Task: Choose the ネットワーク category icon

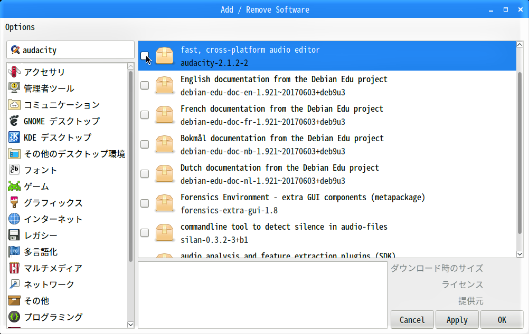Action: [x=14, y=284]
